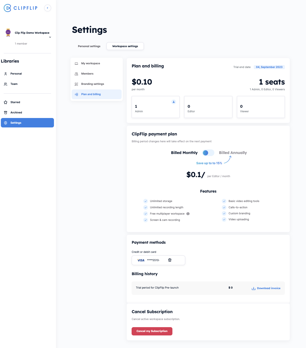Click the user icon in Admin card
Screen dimensions: 306x348
coord(174,102)
